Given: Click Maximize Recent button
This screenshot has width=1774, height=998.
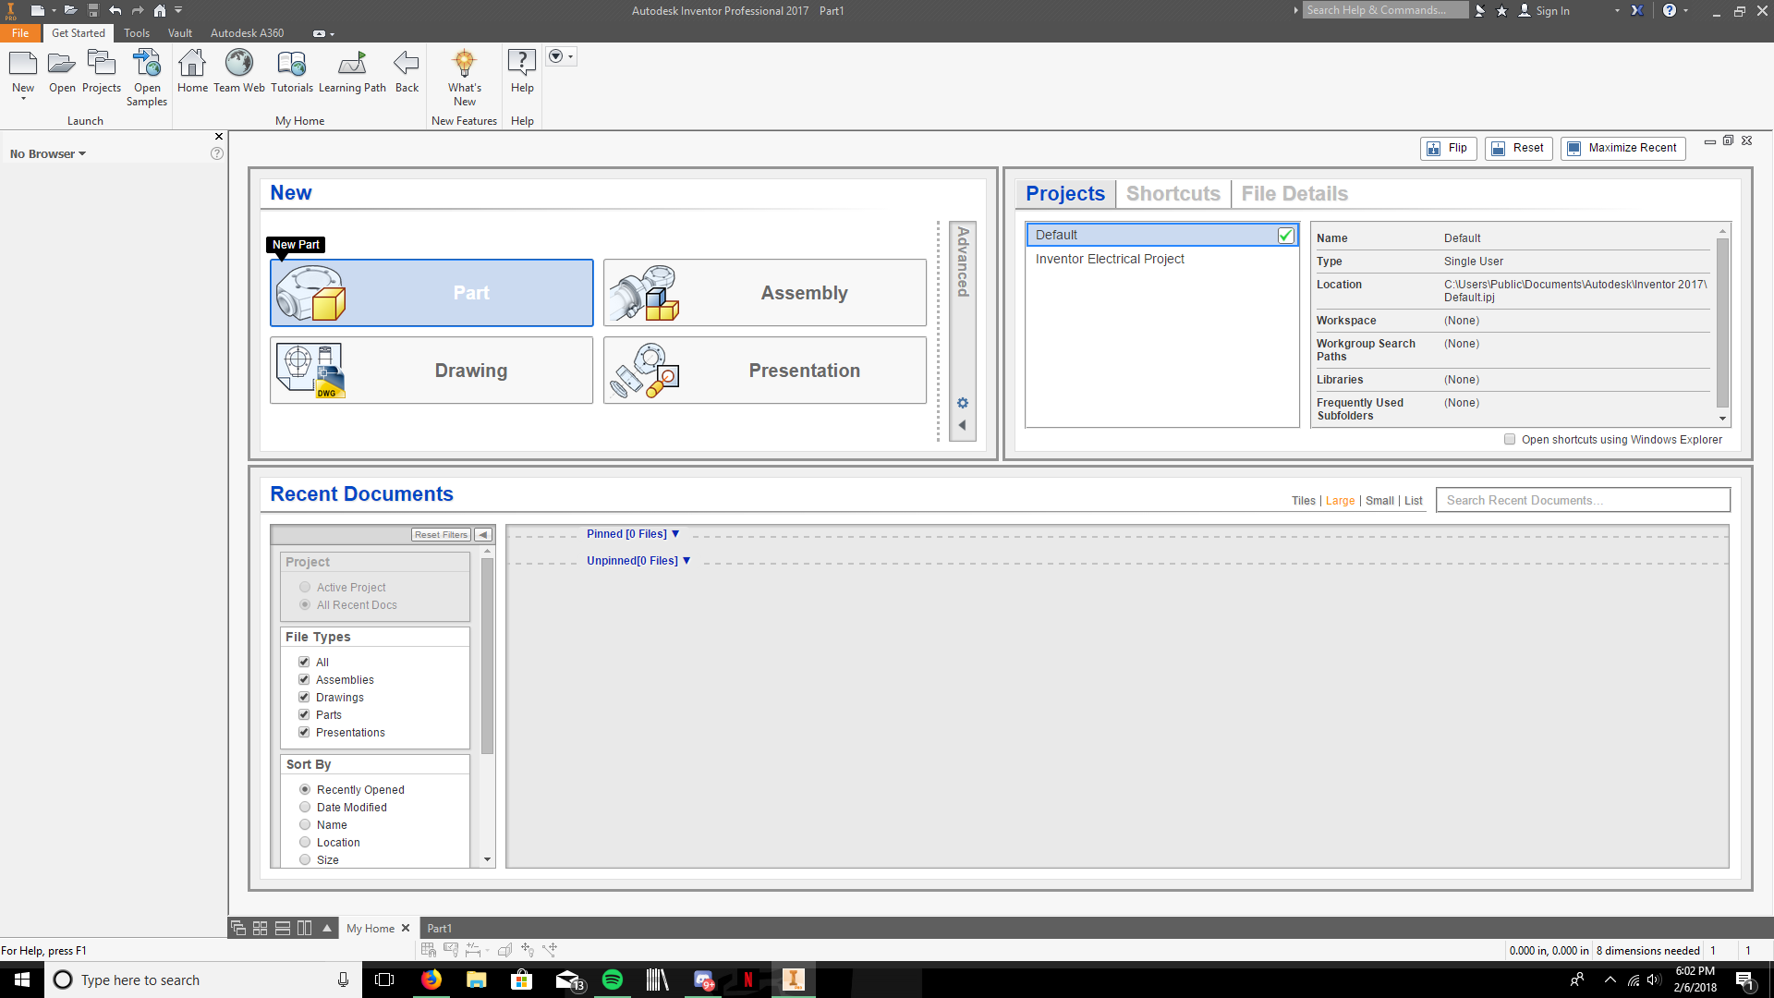Looking at the screenshot, I should 1622,148.
